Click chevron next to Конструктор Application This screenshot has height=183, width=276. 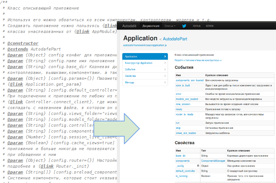click(x=165, y=63)
